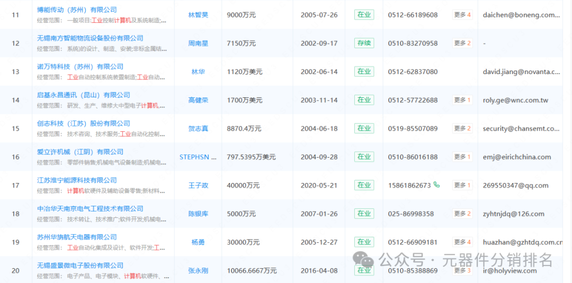Select email zyhtnjdq@126.com

[x=513, y=214]
